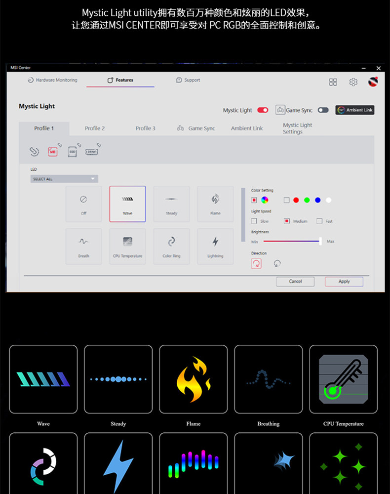Click the Ambient Link button
The image size is (390, 494).
point(355,110)
